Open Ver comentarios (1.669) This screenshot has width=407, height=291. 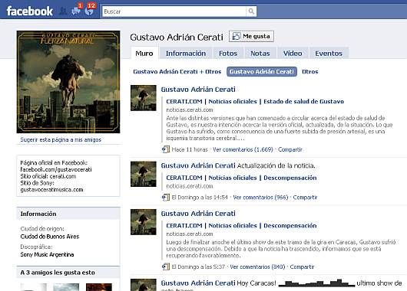tap(243, 149)
